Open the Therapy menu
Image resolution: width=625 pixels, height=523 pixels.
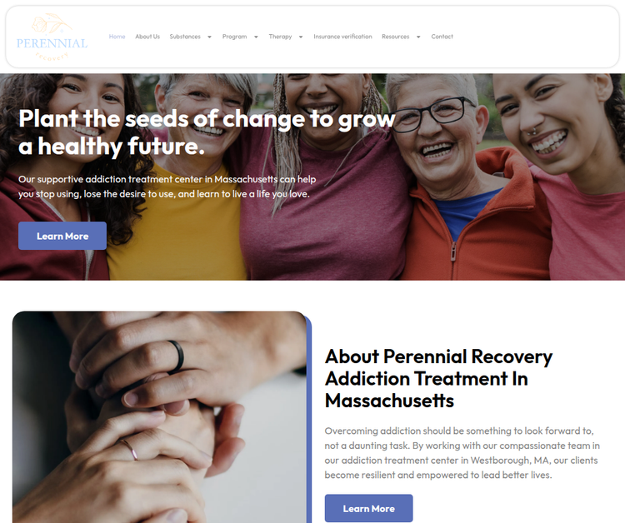(x=280, y=37)
